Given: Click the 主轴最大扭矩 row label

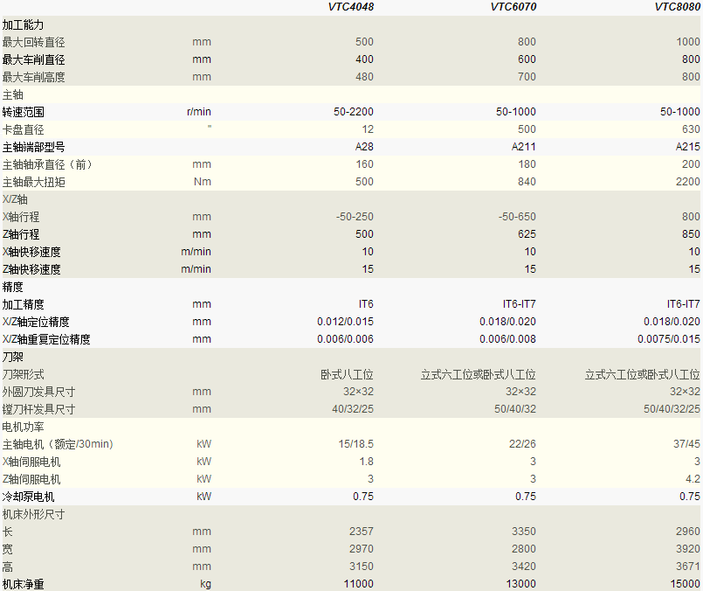Looking at the screenshot, I should [x=34, y=182].
